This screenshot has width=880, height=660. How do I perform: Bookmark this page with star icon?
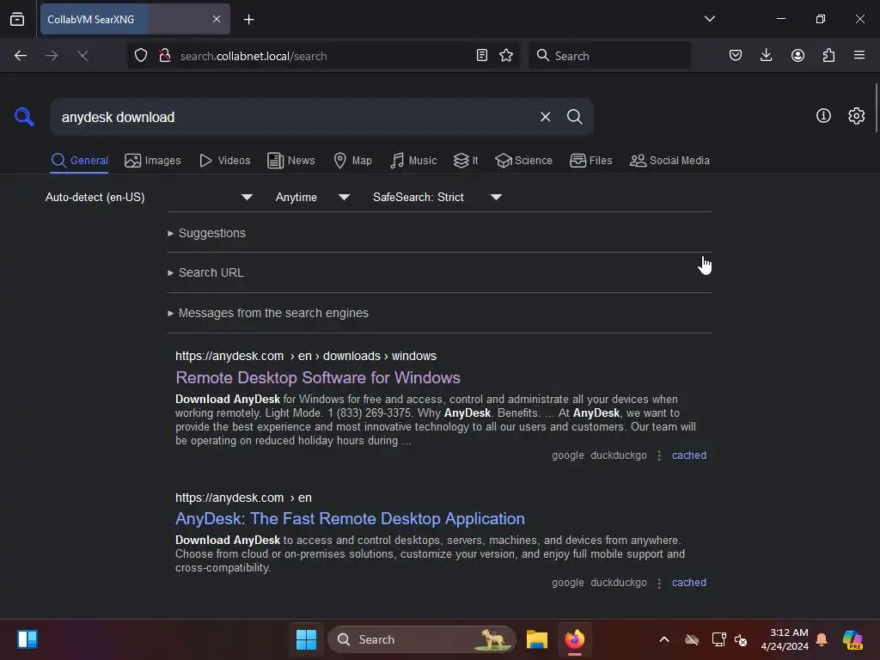coord(506,55)
